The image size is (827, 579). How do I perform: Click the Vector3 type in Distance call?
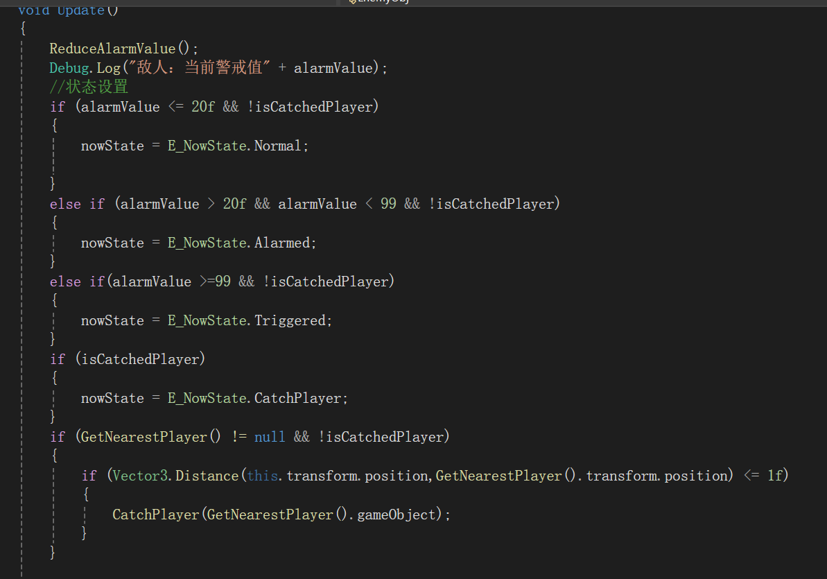tap(141, 476)
